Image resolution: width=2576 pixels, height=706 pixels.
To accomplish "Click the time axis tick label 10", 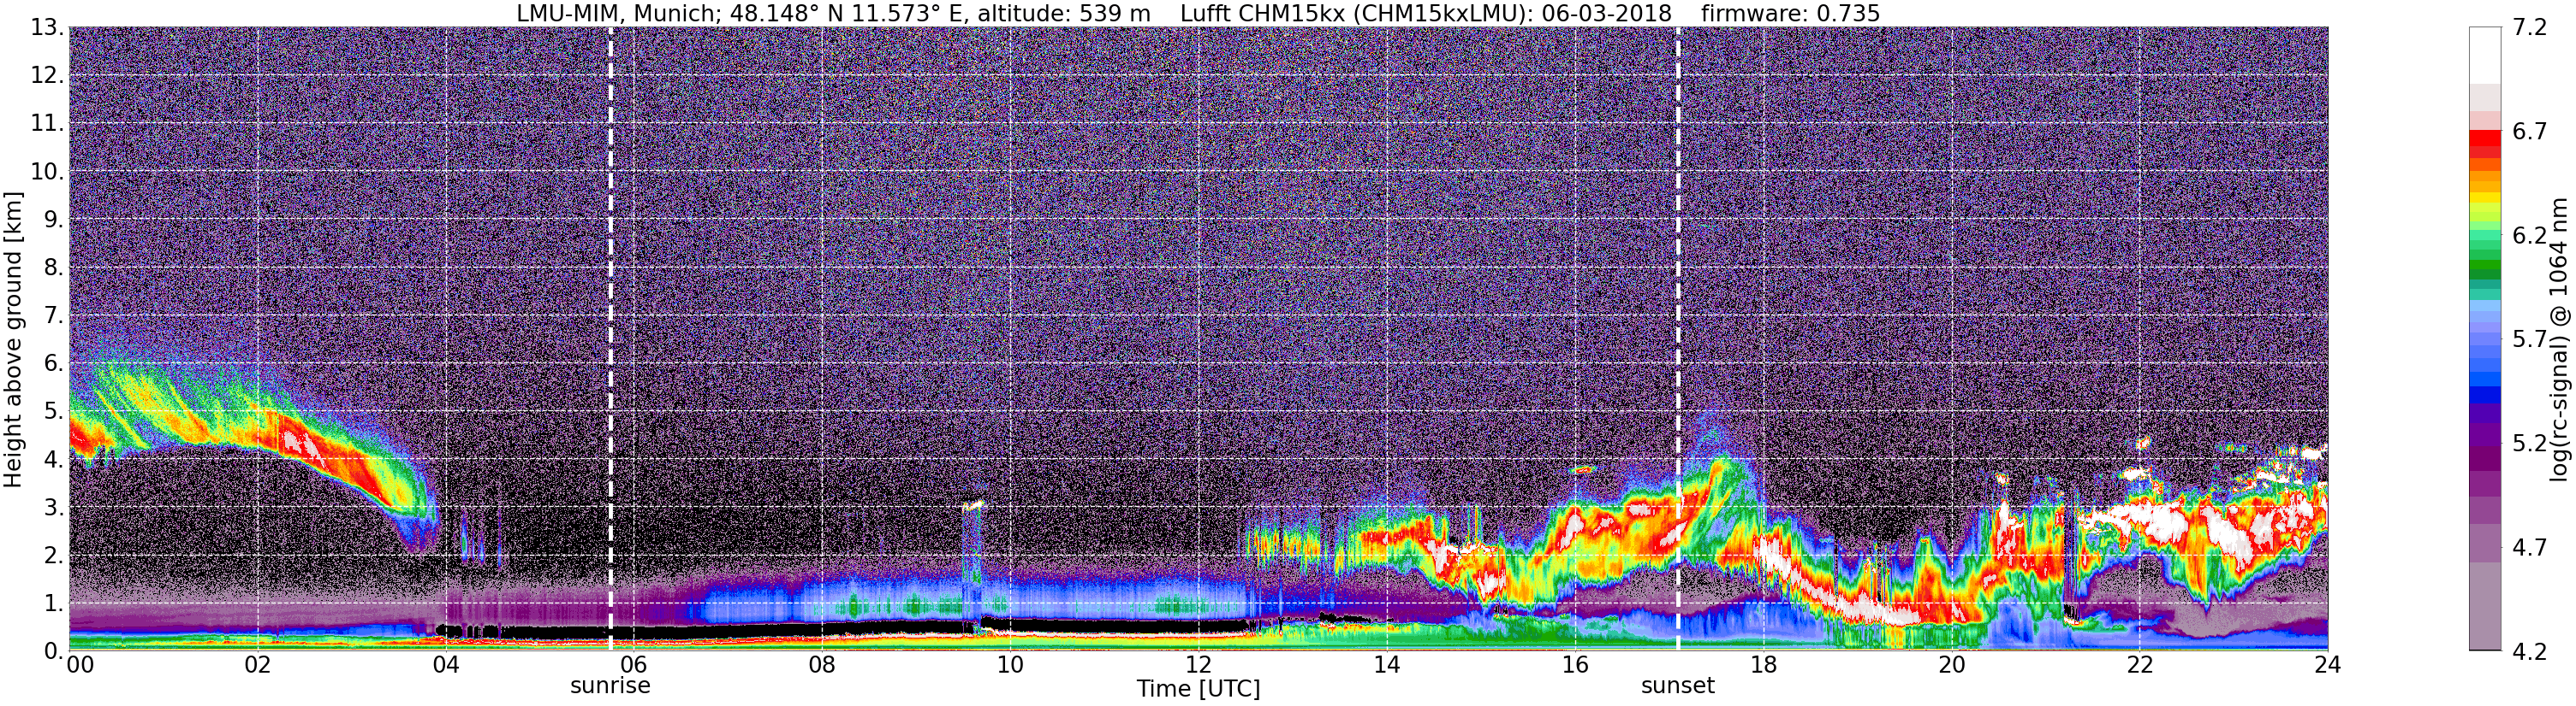I will (x=1010, y=665).
